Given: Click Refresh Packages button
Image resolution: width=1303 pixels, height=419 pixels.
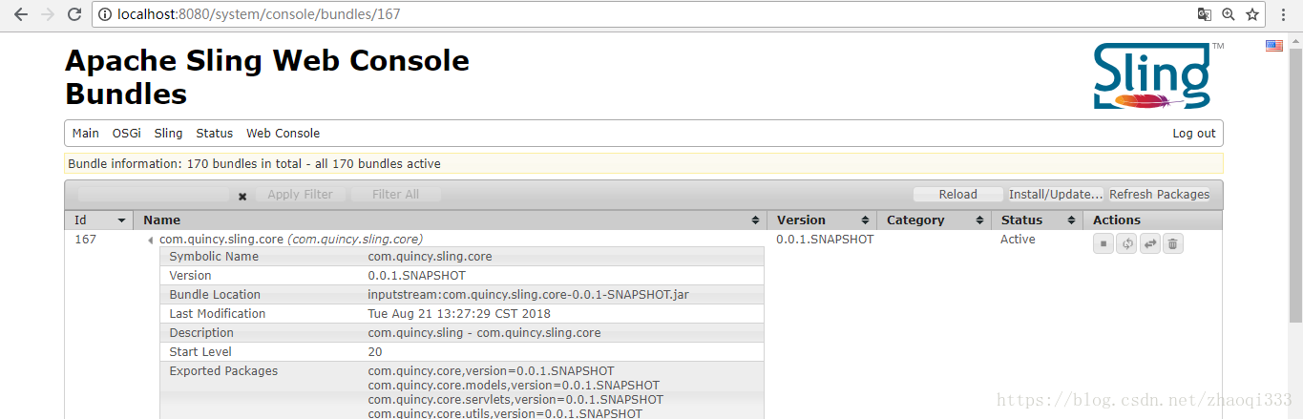Looking at the screenshot, I should click(1159, 195).
